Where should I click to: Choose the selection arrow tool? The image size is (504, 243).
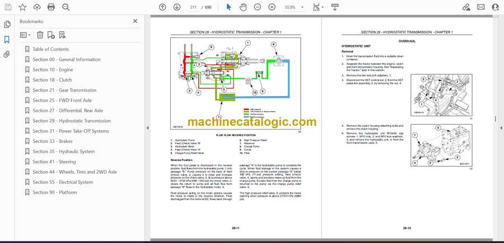[228, 7]
